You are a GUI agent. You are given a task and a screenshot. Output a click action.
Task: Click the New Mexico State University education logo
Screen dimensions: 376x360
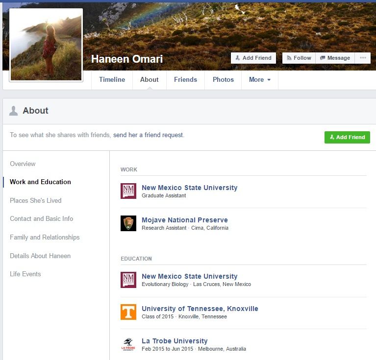[x=128, y=280]
